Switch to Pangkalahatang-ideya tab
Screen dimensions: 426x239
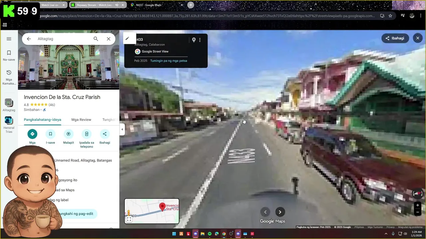pyautogui.click(x=42, y=119)
